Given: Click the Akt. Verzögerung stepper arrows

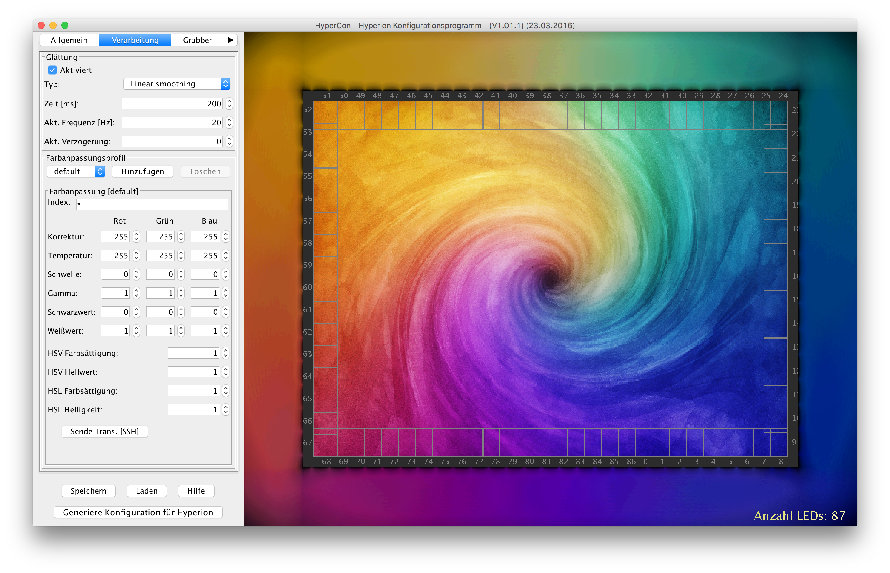Looking at the screenshot, I should pyautogui.click(x=229, y=141).
